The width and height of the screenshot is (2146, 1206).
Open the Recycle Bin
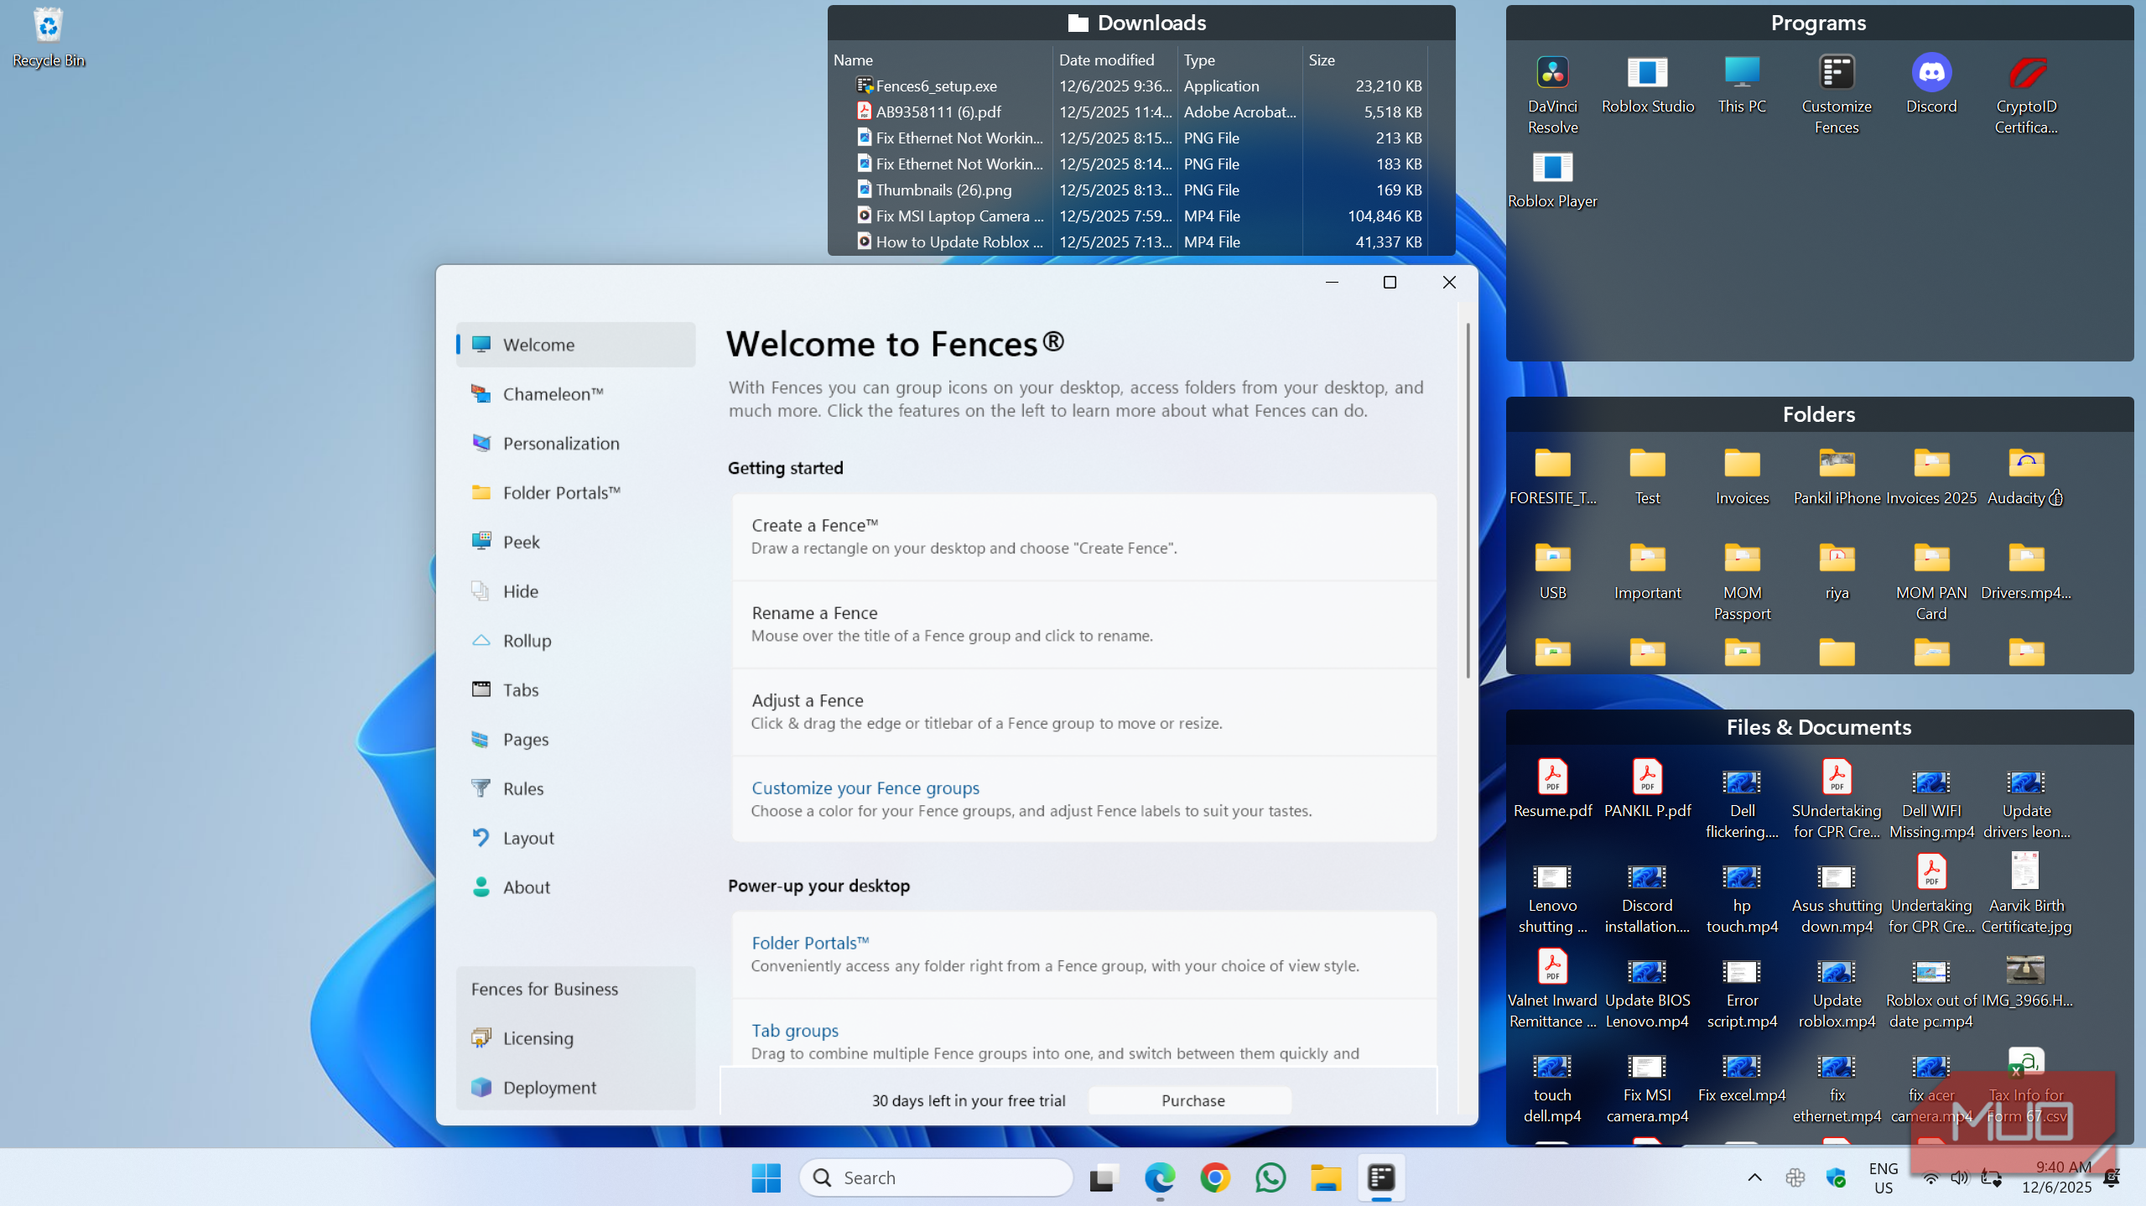tap(49, 27)
